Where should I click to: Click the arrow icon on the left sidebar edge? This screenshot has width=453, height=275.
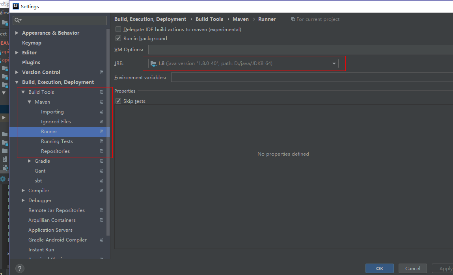pyautogui.click(x=4, y=117)
